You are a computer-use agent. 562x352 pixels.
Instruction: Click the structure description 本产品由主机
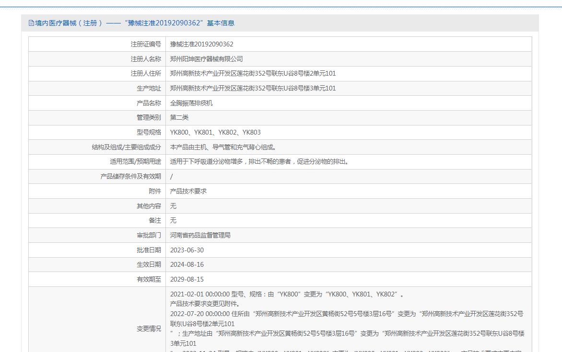point(223,147)
